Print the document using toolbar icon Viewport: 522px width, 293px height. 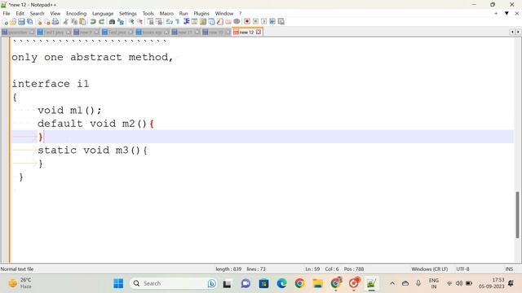click(x=55, y=22)
